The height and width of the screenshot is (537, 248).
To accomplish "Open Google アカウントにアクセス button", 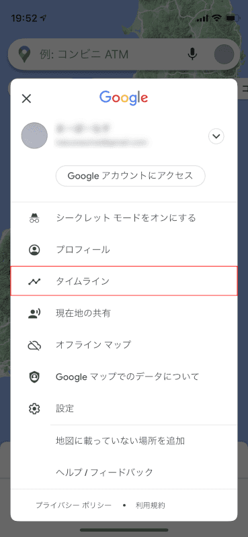I will point(130,176).
